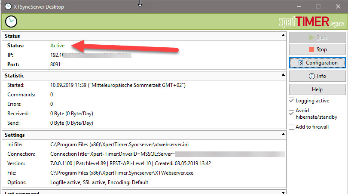Stop the sync server
This screenshot has height=194, width=348.
(317, 49)
